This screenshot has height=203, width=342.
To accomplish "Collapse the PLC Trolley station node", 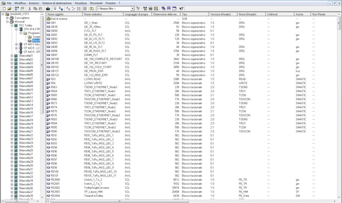I will click(x=12, y=25).
